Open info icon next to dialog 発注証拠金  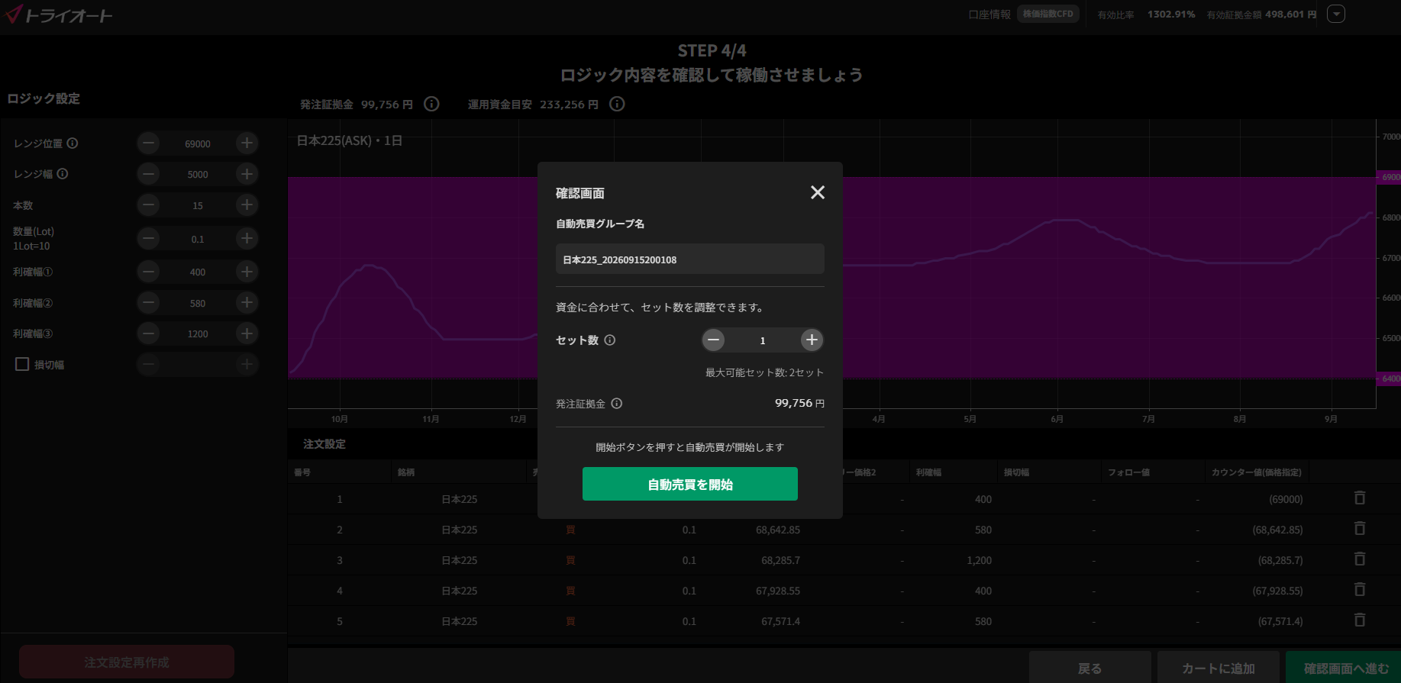click(x=617, y=404)
